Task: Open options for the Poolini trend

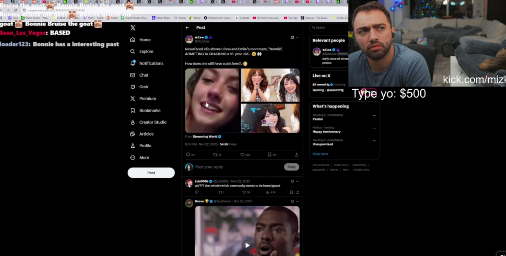Action: [375, 116]
